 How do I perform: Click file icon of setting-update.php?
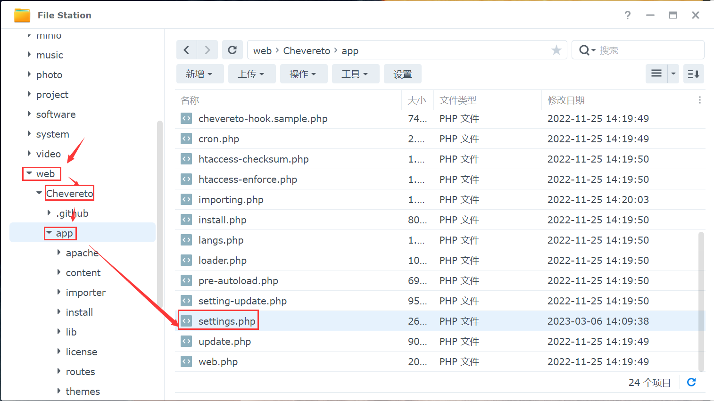(186, 301)
